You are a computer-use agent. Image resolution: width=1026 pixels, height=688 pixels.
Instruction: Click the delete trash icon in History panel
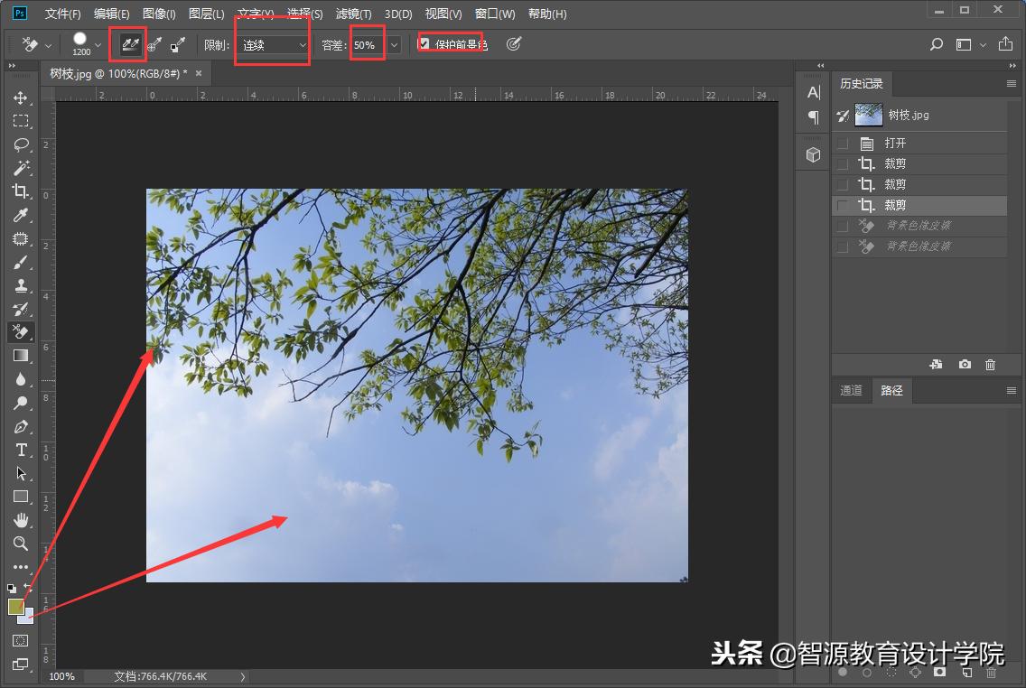(x=991, y=364)
